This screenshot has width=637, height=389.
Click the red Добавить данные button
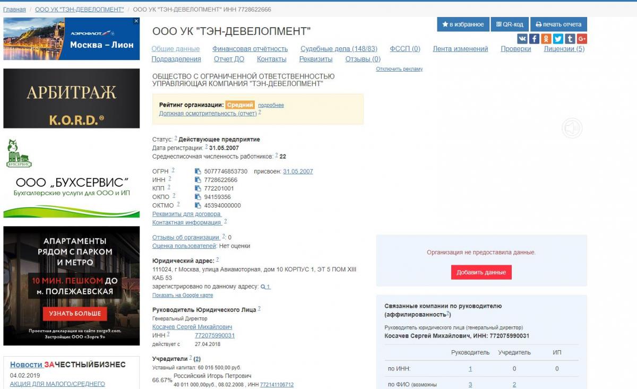coord(481,272)
